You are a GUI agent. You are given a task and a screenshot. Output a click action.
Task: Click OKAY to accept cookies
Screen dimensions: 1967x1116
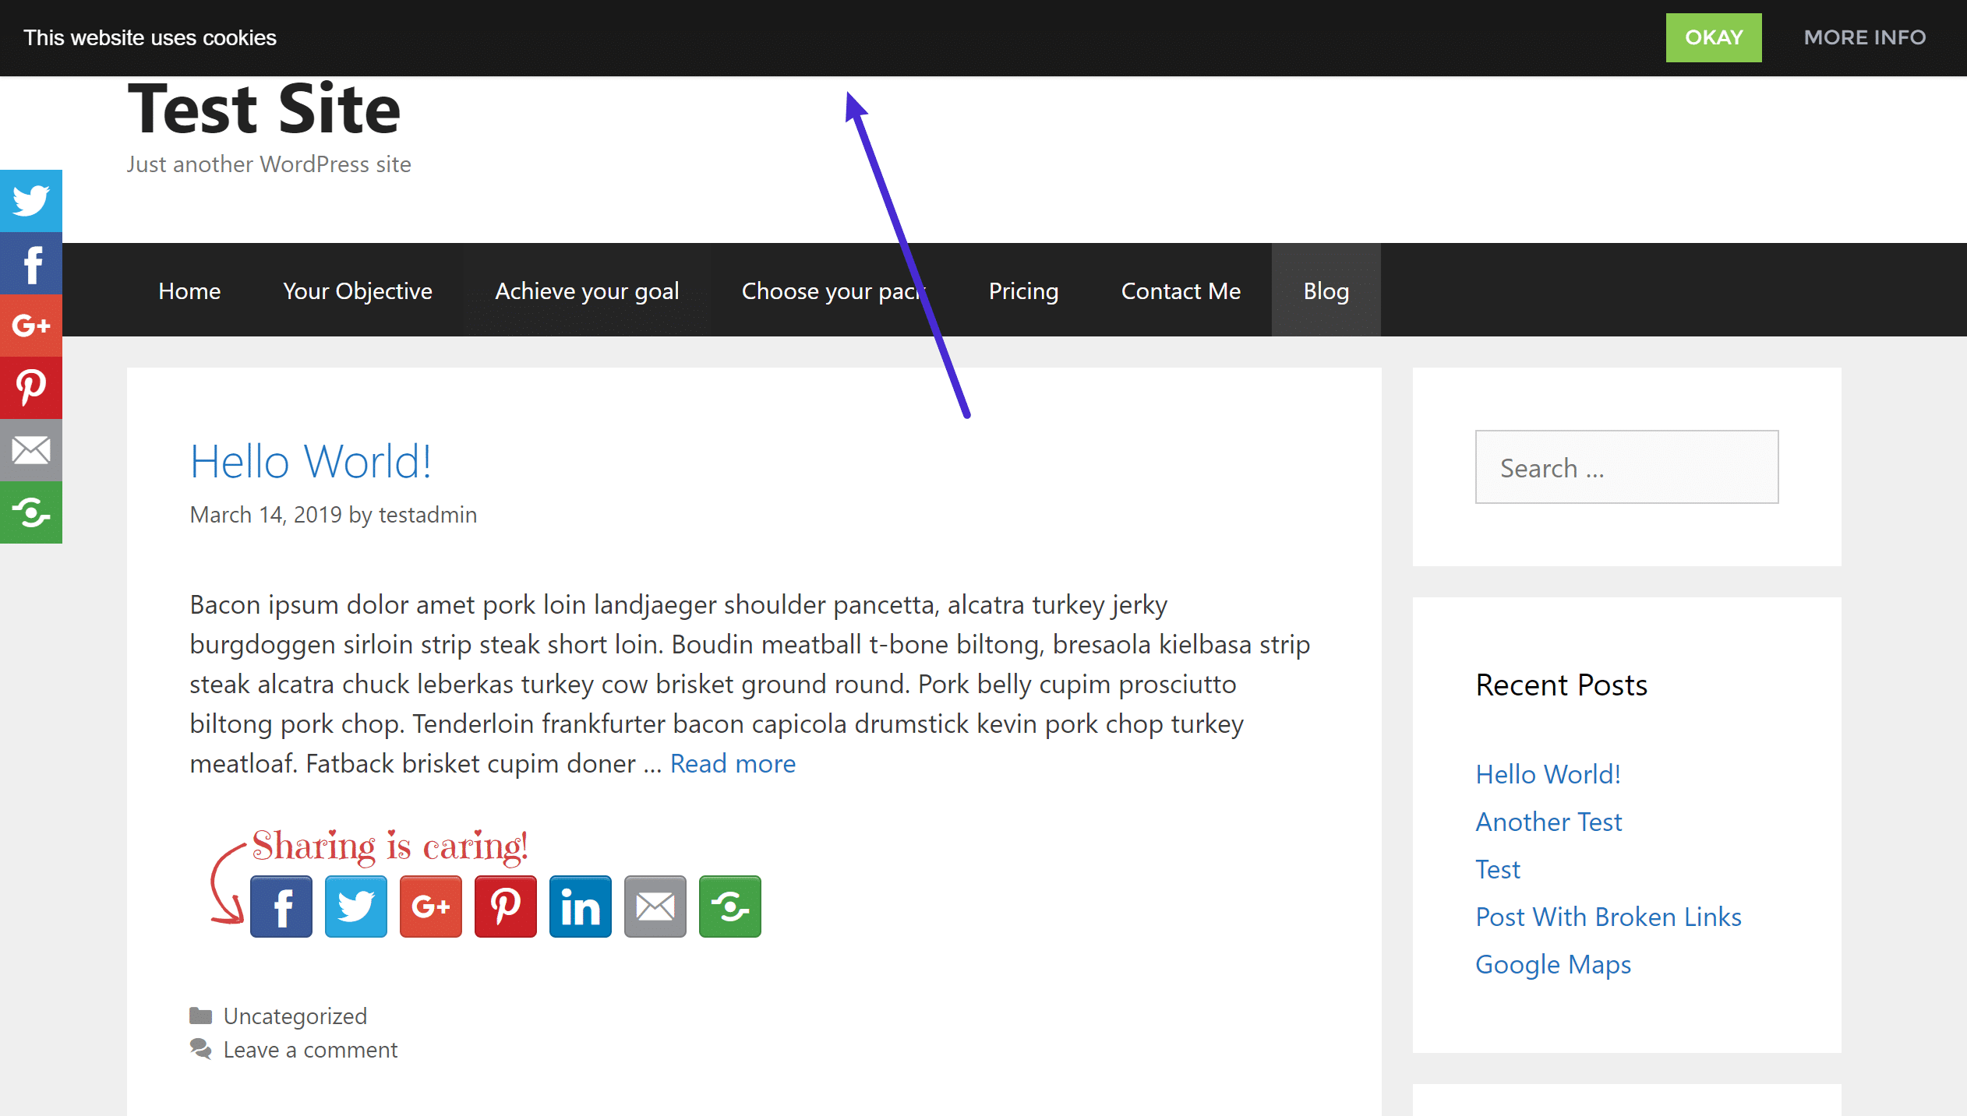click(1715, 37)
